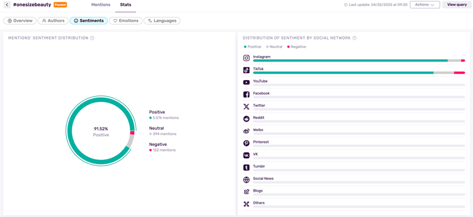Click the Tumblr network icon
This screenshot has height=217, width=473.
(247, 167)
